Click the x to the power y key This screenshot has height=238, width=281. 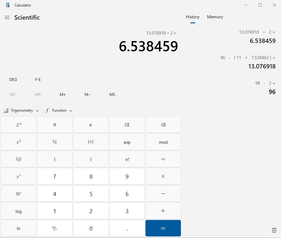19,176
